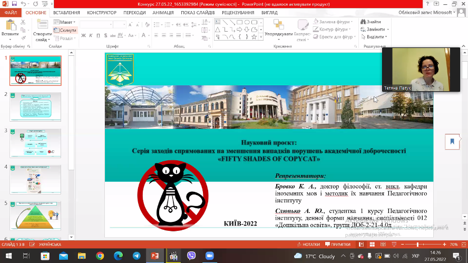Open the Заливка фігури dropdown

coord(333,22)
